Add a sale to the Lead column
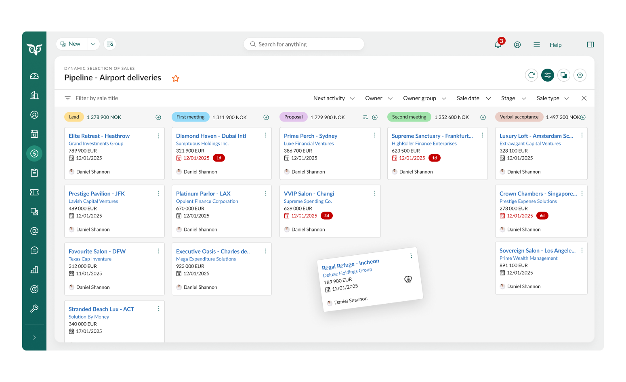Viewport: 626px width, 382px height. click(158, 118)
